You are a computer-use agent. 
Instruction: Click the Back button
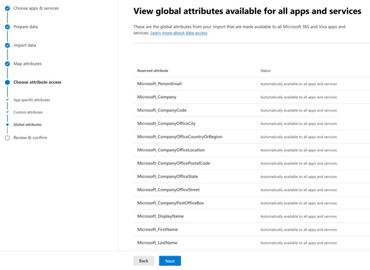tap(143, 261)
